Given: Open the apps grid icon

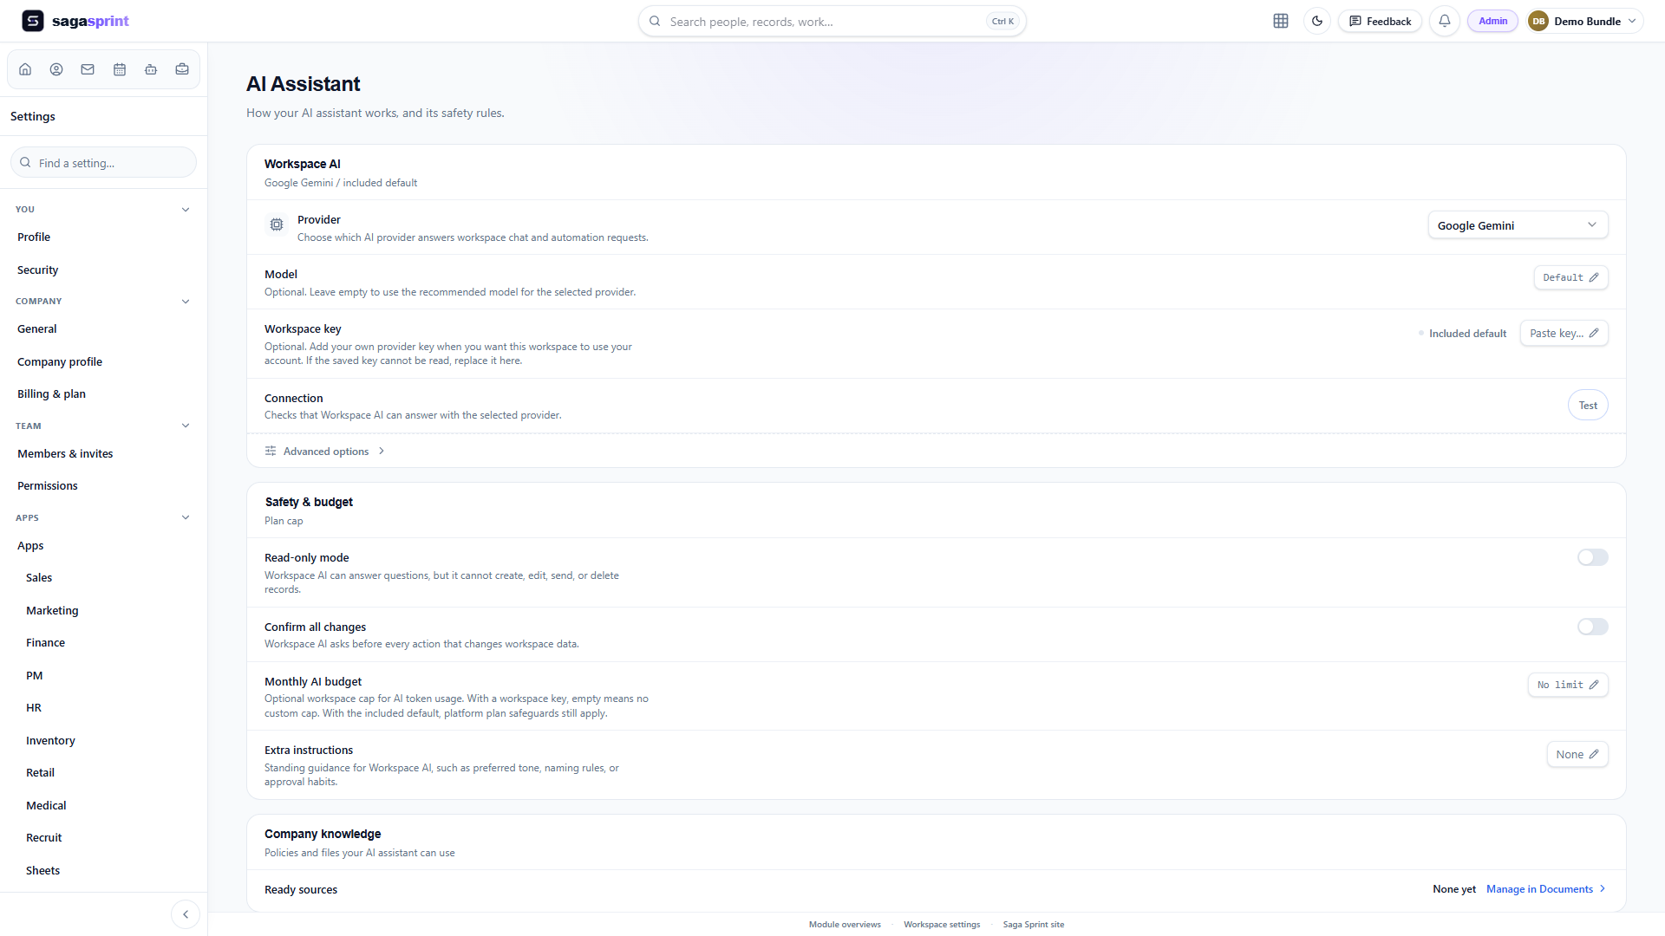Looking at the screenshot, I should click(1281, 21).
